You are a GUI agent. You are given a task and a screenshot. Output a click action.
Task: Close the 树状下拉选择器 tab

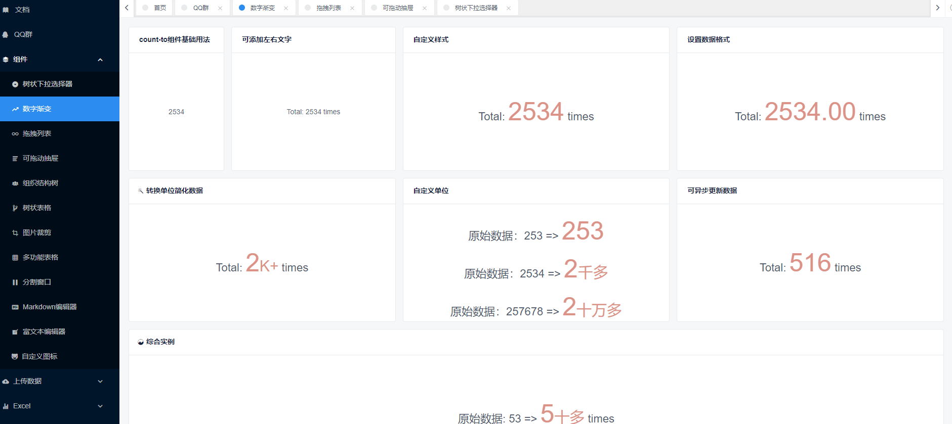click(x=509, y=8)
